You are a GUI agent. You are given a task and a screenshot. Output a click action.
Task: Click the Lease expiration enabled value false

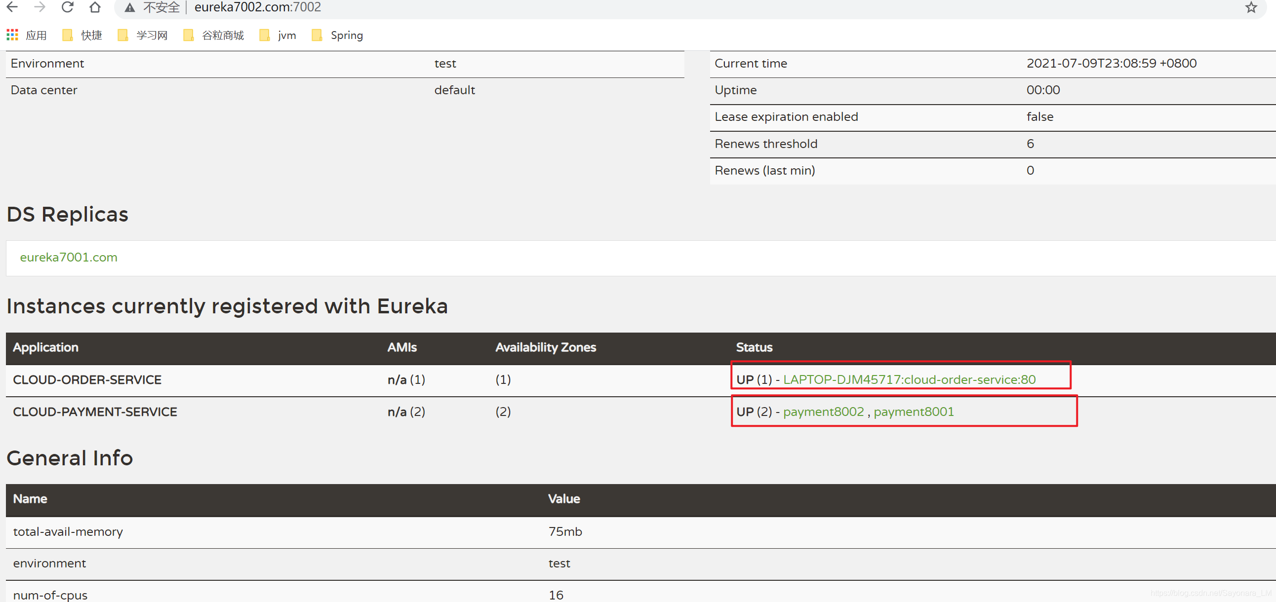[x=1040, y=117]
